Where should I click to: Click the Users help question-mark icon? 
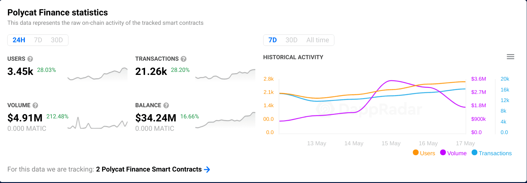(30, 59)
